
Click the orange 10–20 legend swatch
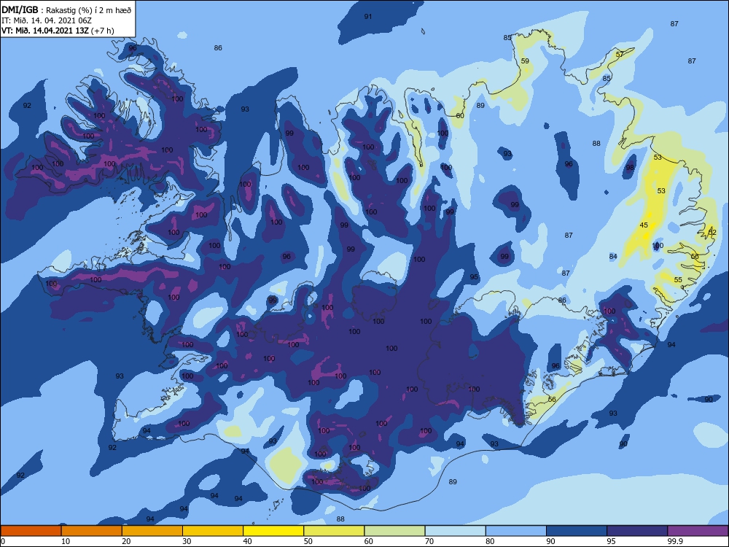click(92, 531)
